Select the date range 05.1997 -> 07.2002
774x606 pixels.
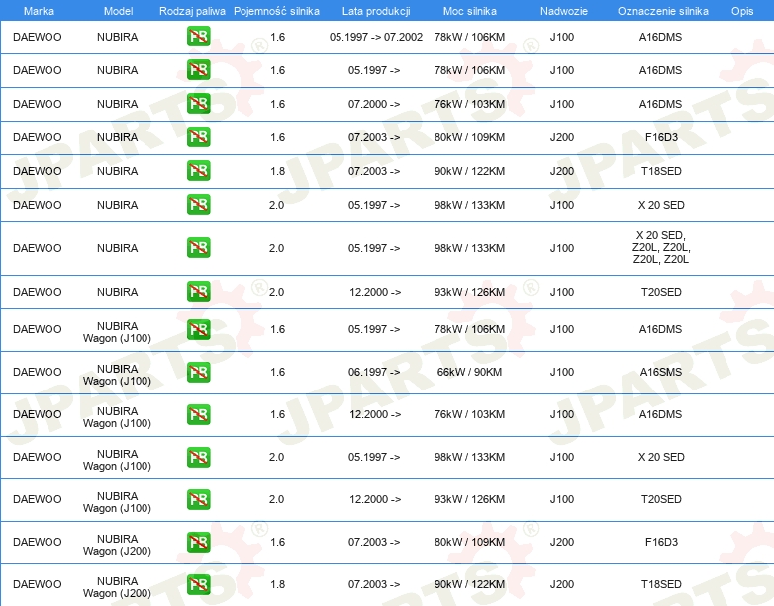[x=376, y=37]
